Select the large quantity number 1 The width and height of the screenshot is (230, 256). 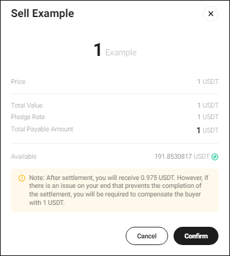(98, 50)
